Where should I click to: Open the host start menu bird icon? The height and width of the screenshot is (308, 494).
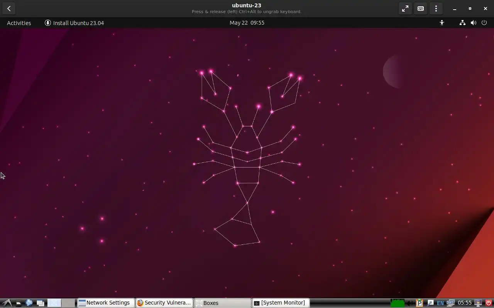pyautogui.click(x=7, y=303)
